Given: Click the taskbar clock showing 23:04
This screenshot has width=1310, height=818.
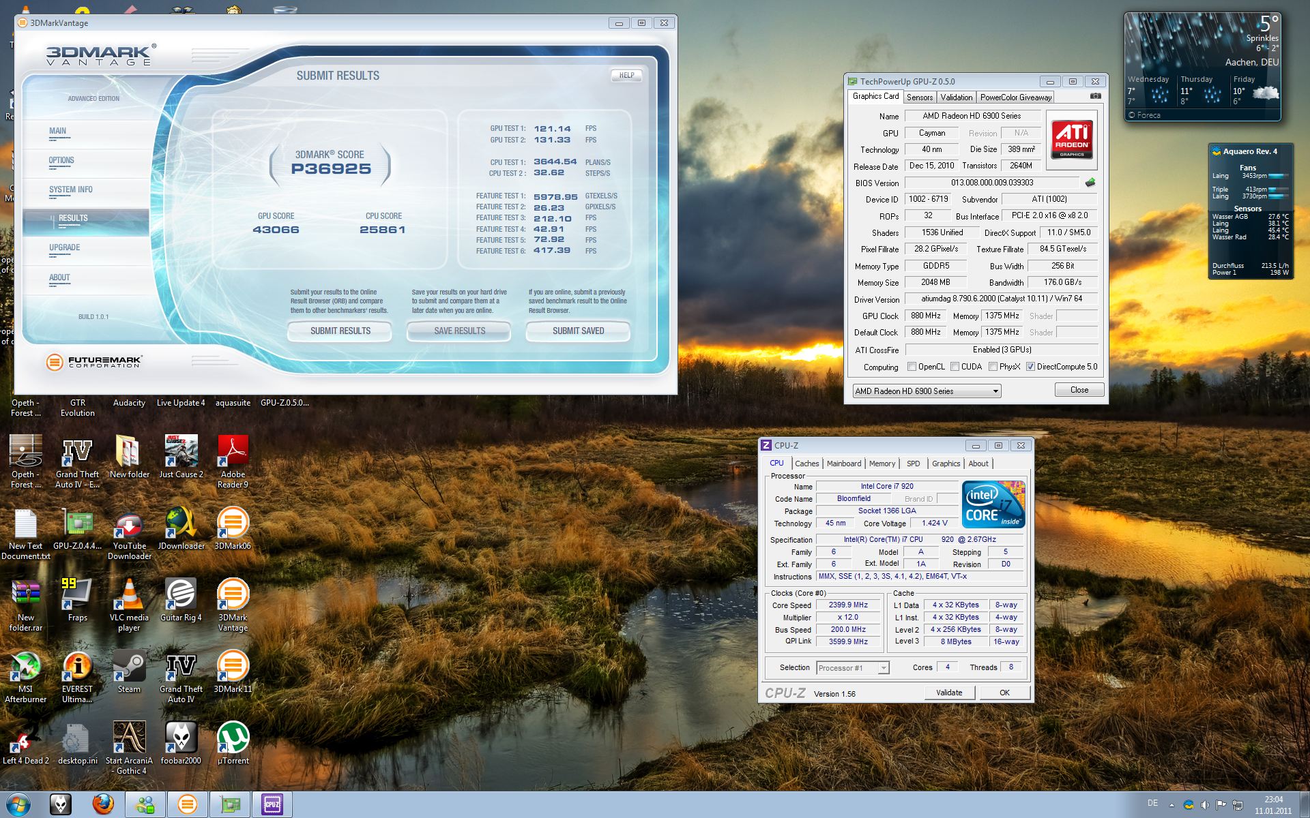Looking at the screenshot, I should [1273, 805].
